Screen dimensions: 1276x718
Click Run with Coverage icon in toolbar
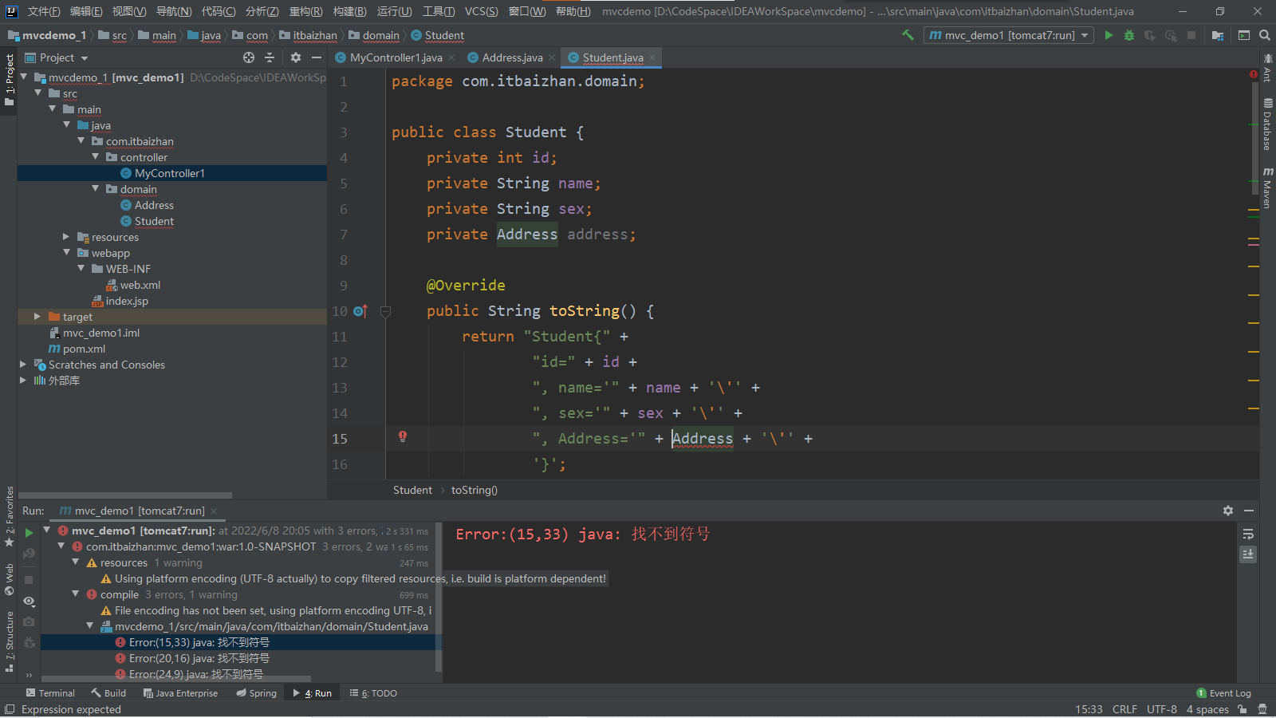pyautogui.click(x=1150, y=35)
